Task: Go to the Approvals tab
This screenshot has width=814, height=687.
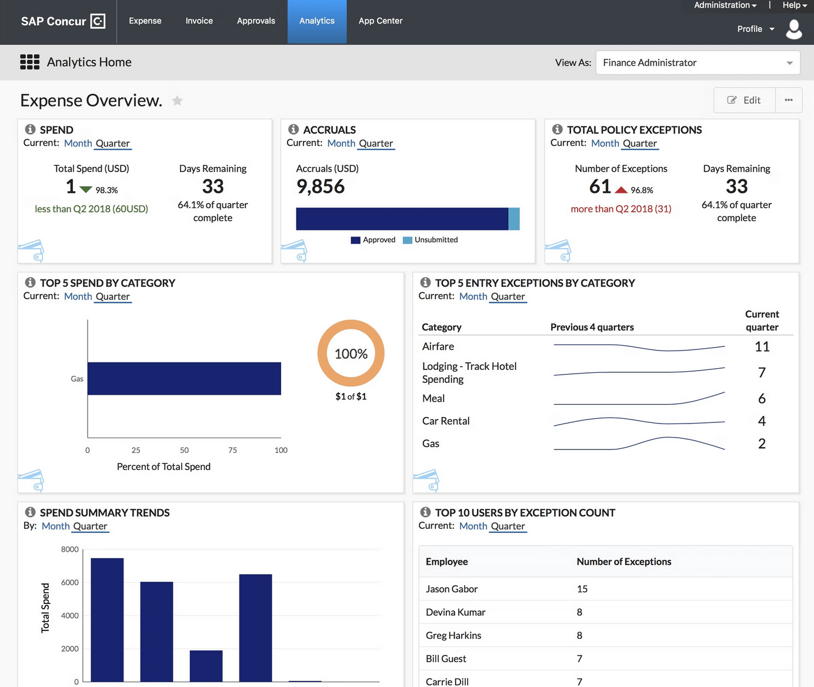Action: 256,21
